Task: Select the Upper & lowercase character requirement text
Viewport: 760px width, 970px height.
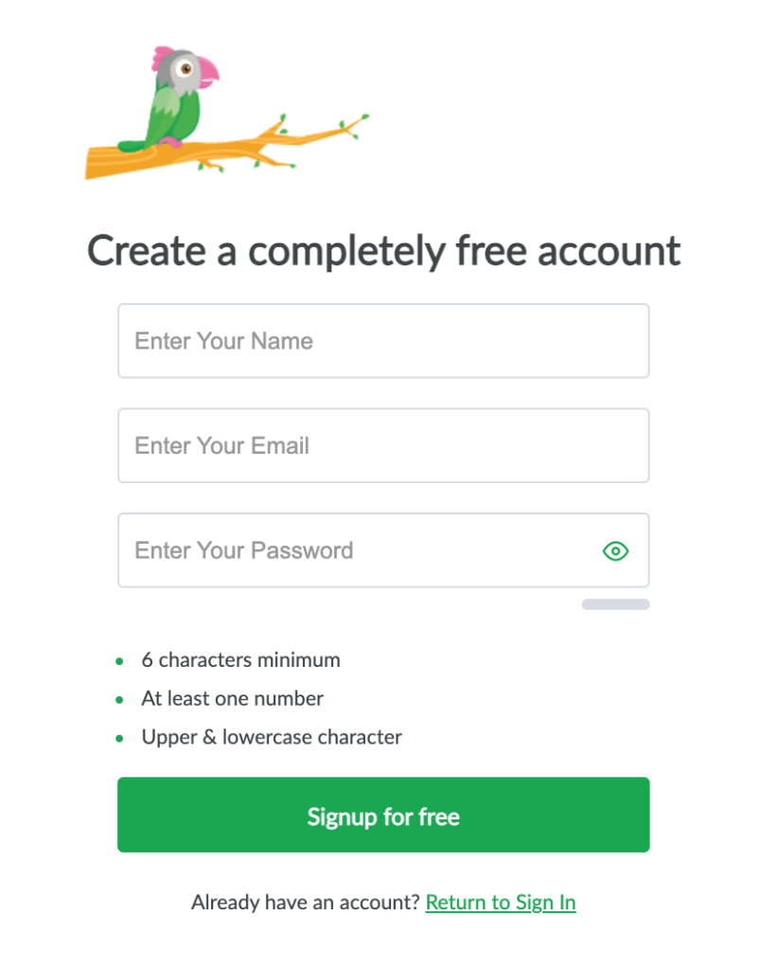Action: [272, 737]
